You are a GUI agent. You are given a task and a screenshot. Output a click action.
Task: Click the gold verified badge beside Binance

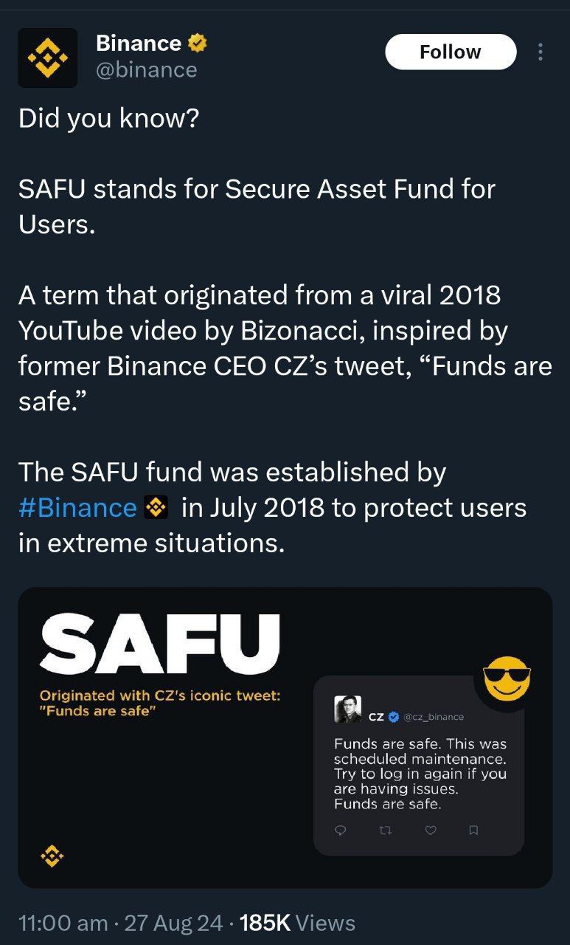197,44
